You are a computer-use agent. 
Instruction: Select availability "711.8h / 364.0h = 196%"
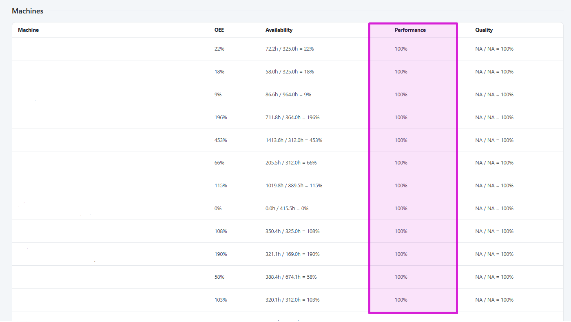[x=292, y=117]
